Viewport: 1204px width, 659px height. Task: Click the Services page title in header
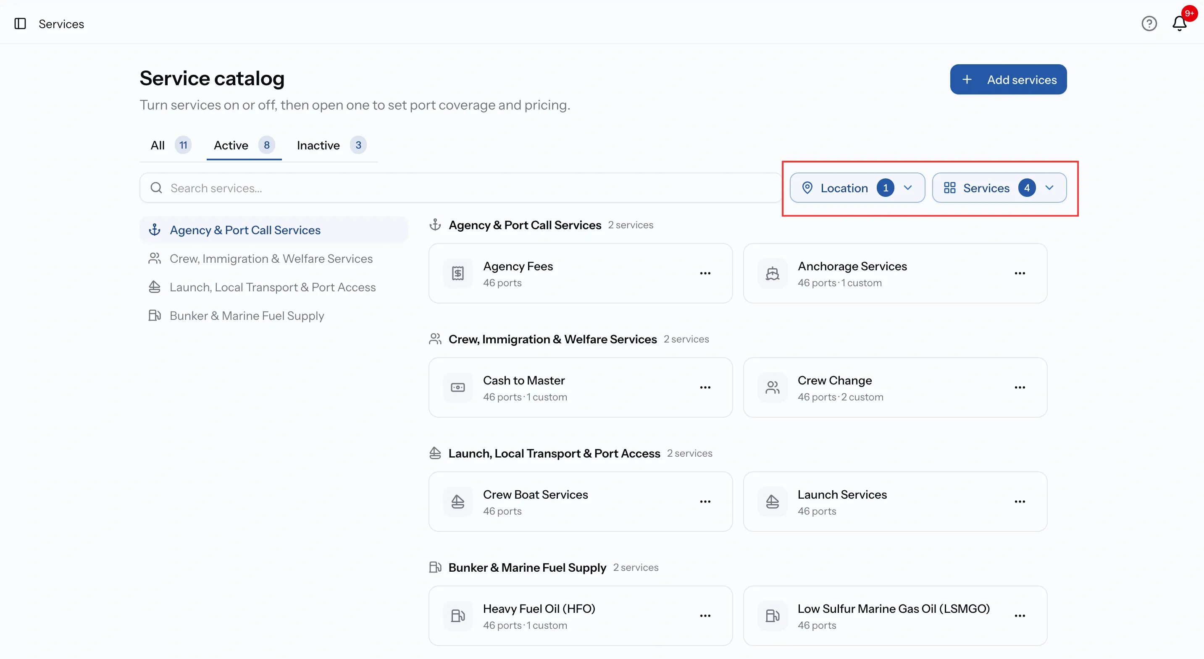(x=61, y=24)
